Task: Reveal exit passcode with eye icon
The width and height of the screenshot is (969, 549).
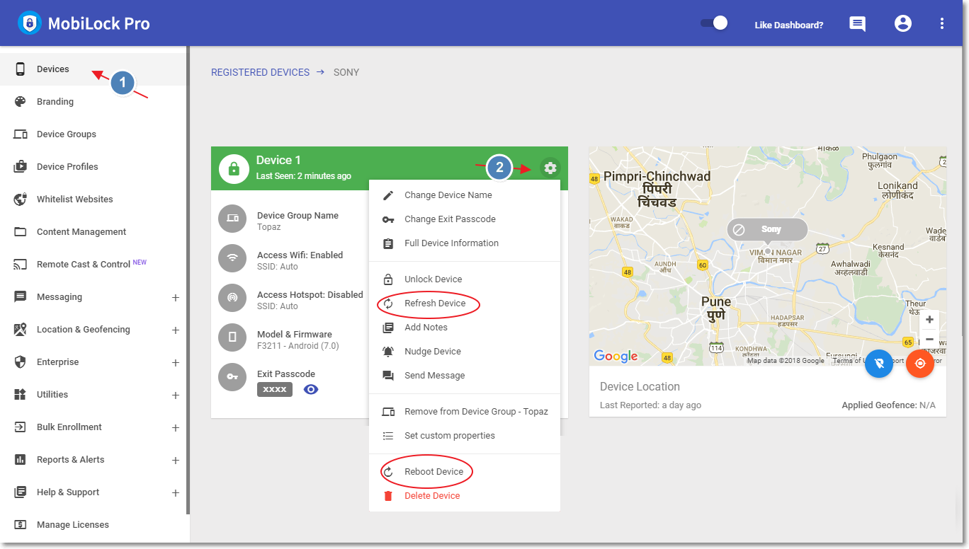Action: pyautogui.click(x=310, y=389)
